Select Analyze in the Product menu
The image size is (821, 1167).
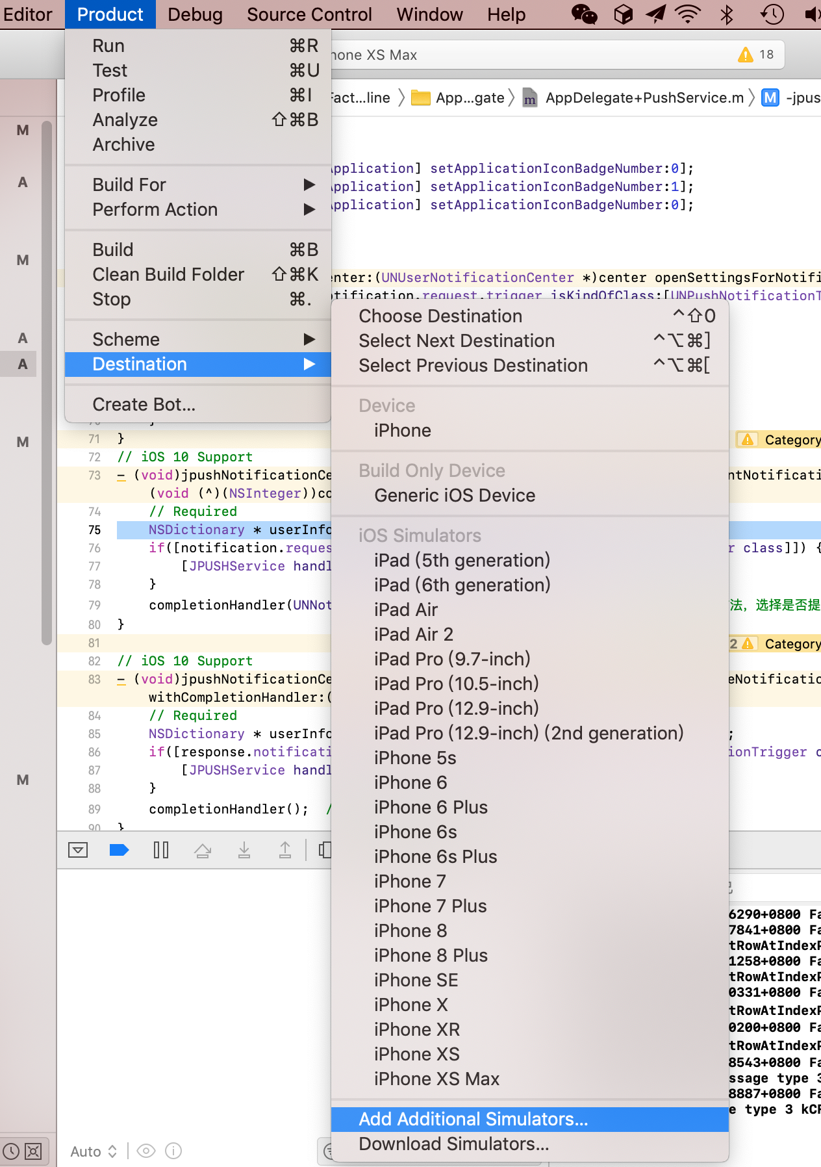(198, 120)
